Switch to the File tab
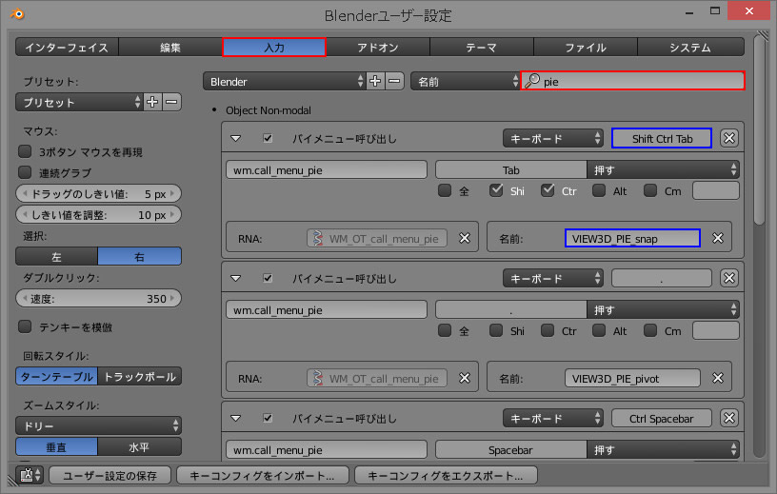Image resolution: width=777 pixels, height=494 pixels. coord(586,47)
